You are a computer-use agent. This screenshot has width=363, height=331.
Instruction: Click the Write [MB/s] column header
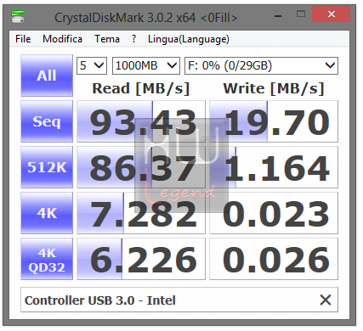274,88
